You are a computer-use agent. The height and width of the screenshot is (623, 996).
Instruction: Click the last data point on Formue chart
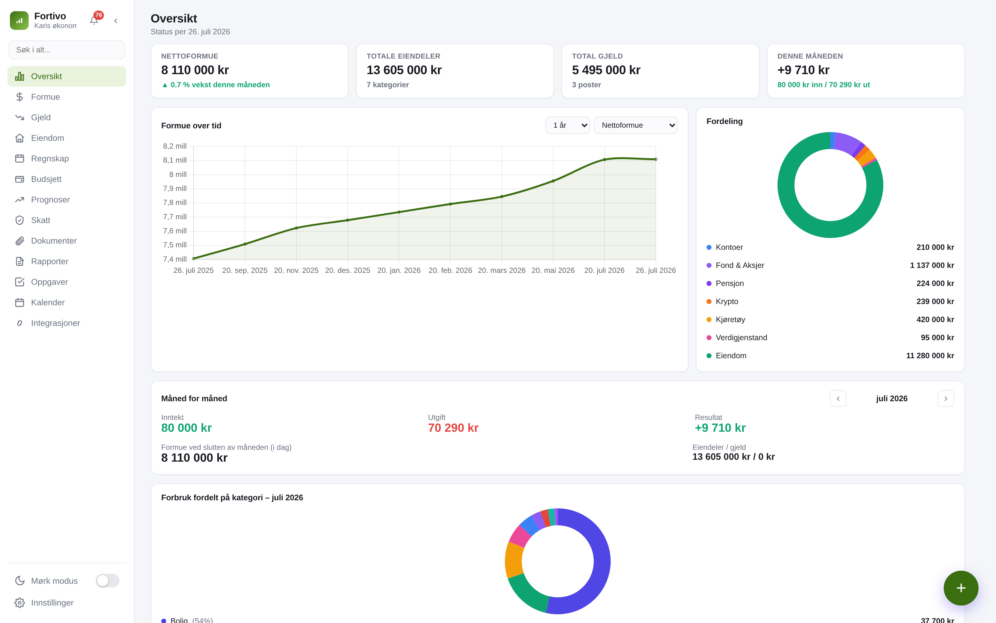coord(655,159)
